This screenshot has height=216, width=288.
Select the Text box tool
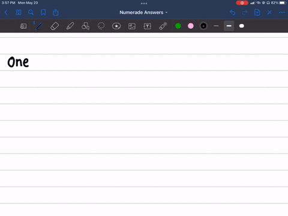(x=148, y=26)
